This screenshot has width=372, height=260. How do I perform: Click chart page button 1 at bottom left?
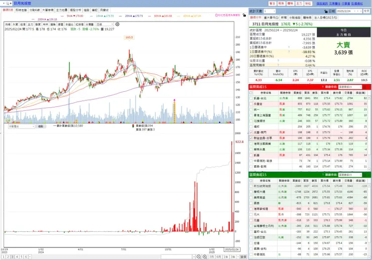point(4,256)
